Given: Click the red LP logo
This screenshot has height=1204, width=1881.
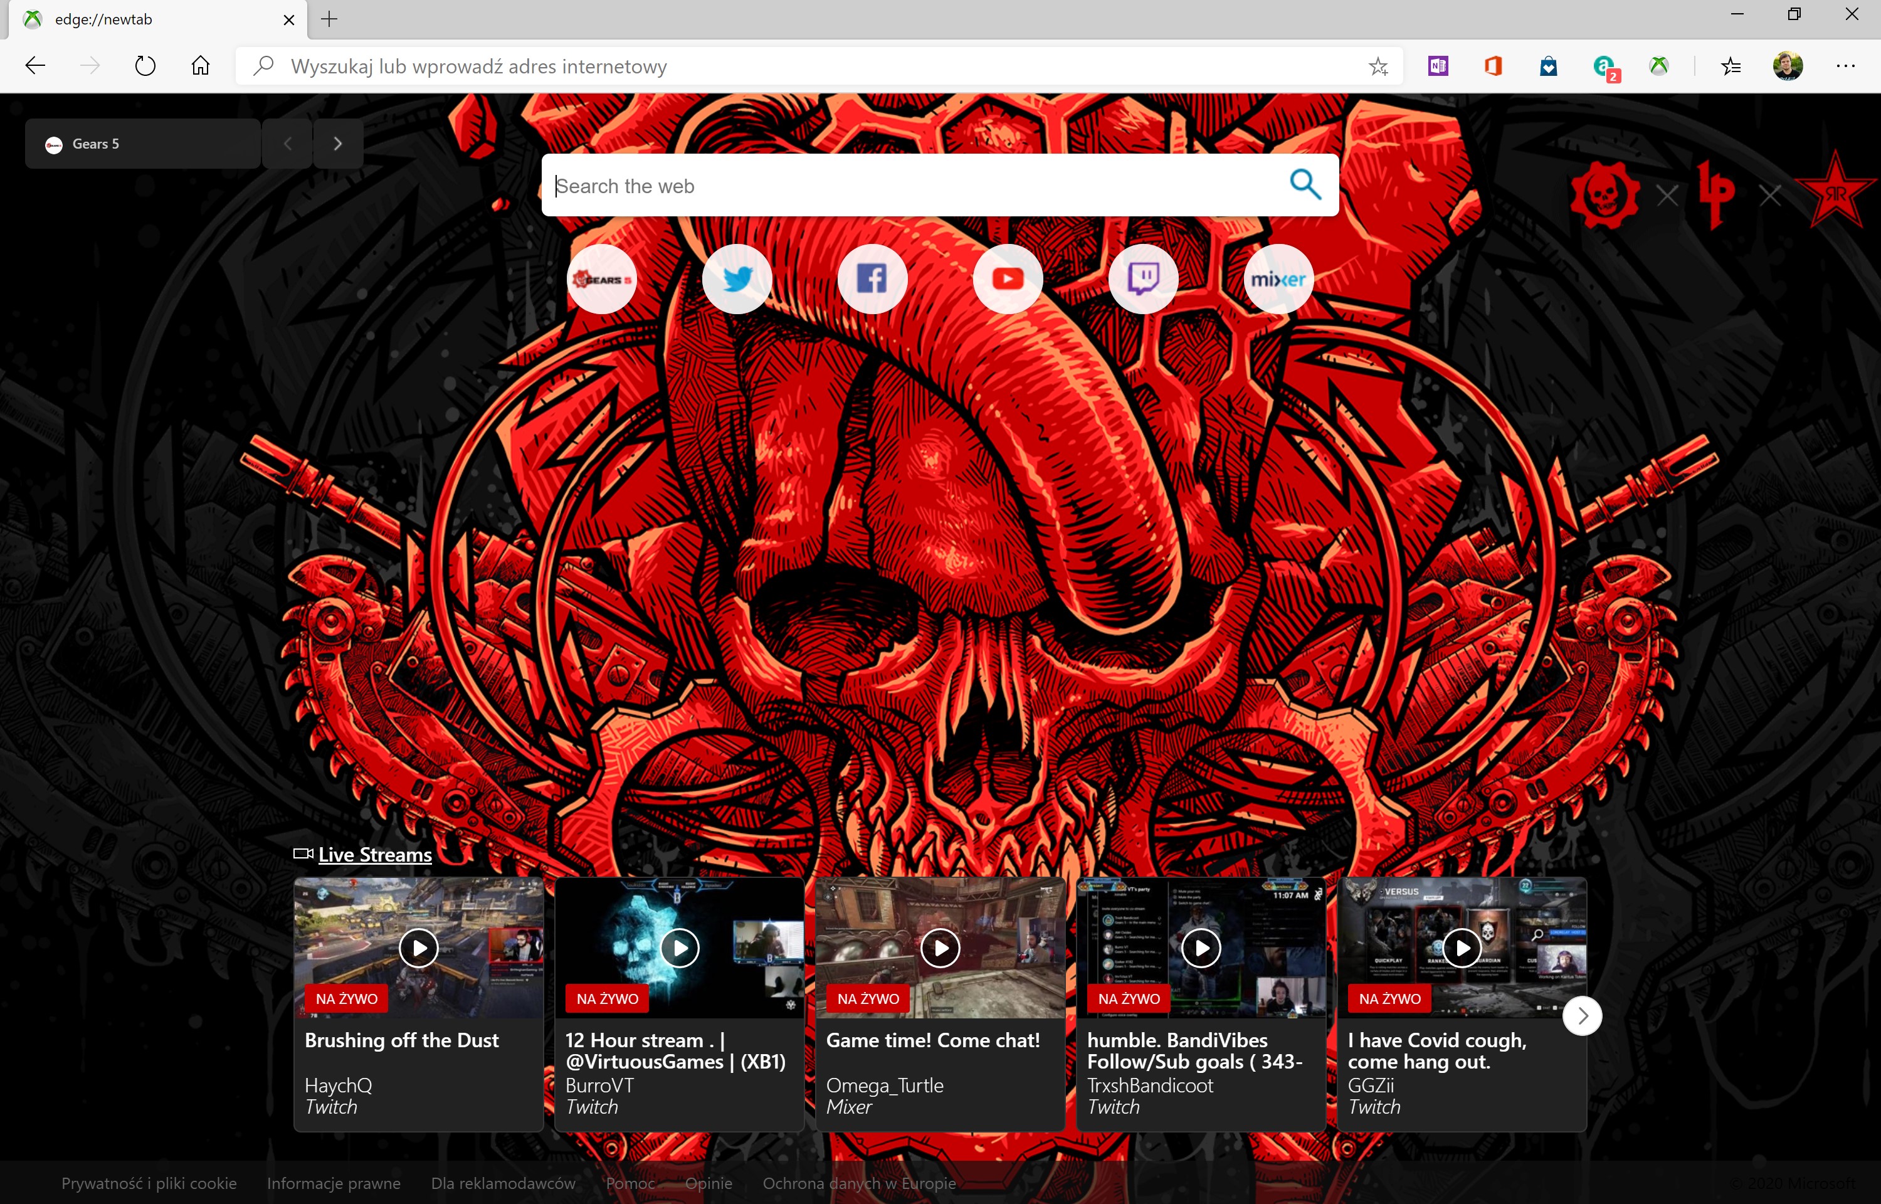Looking at the screenshot, I should 1717,194.
